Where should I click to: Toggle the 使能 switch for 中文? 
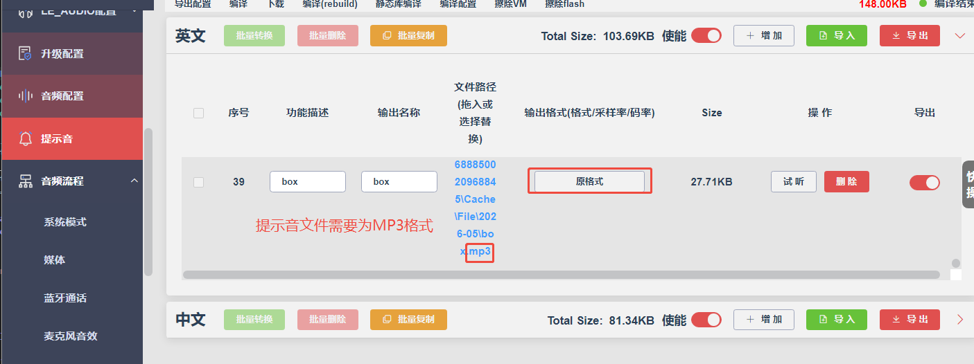(706, 320)
